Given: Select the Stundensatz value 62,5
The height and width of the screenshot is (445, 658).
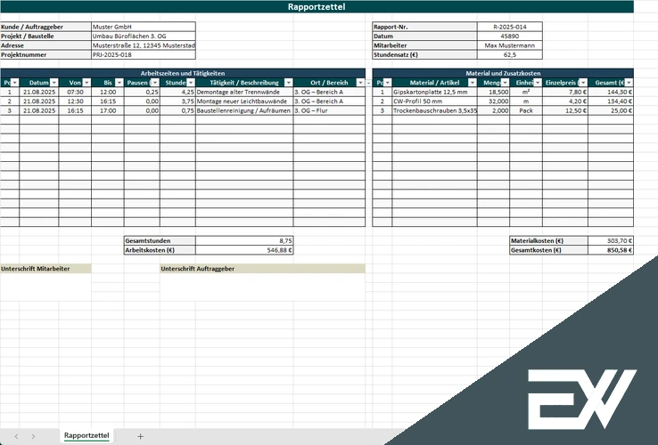Looking at the screenshot, I should tap(510, 54).
